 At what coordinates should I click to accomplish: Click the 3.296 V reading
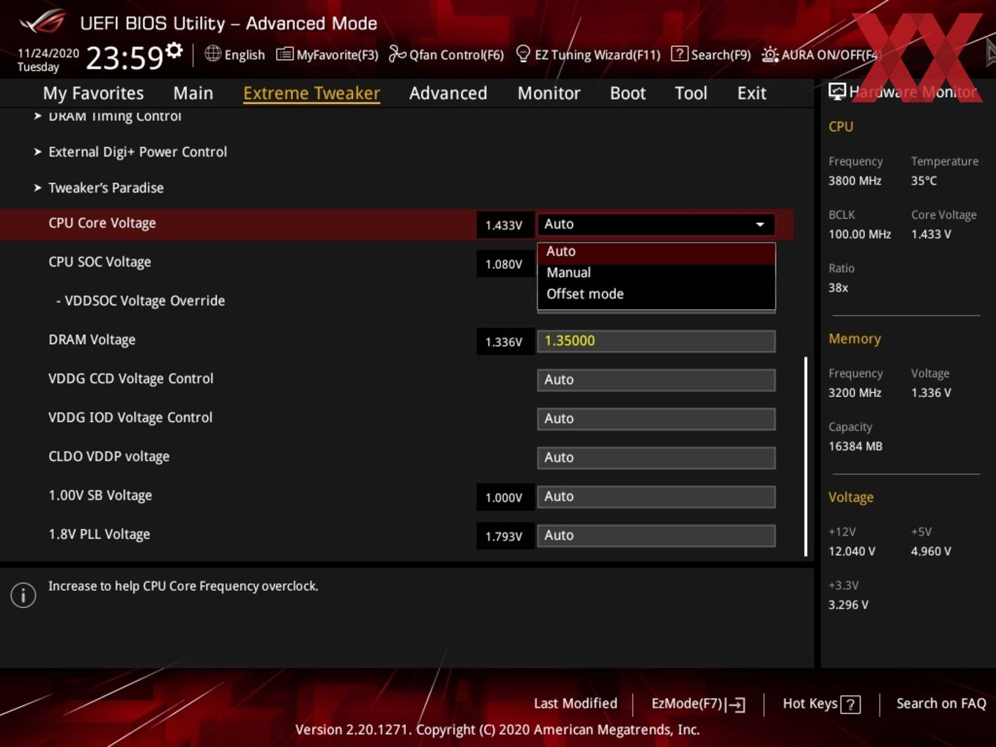click(x=848, y=604)
